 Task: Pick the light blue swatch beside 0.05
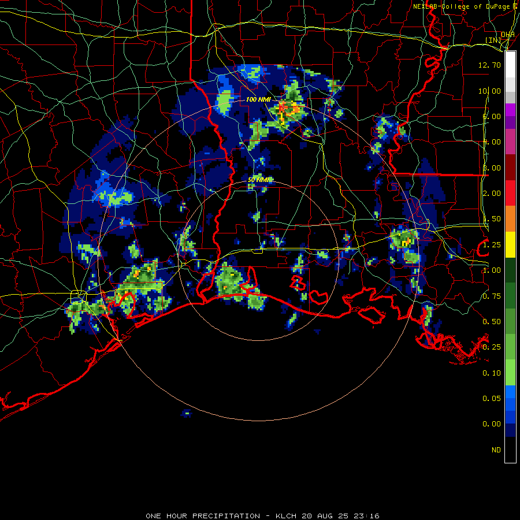[510, 392]
